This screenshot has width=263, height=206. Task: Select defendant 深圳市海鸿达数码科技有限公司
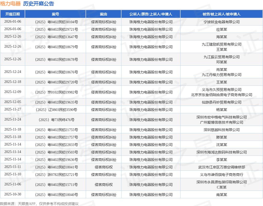click(222, 152)
